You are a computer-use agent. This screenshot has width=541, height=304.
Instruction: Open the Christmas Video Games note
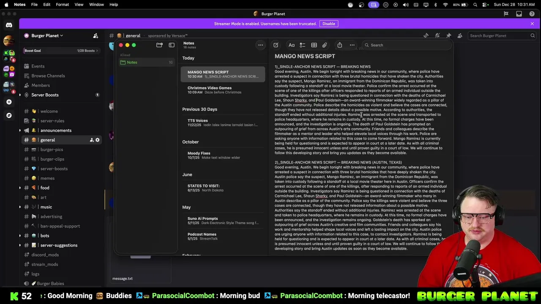(x=223, y=90)
